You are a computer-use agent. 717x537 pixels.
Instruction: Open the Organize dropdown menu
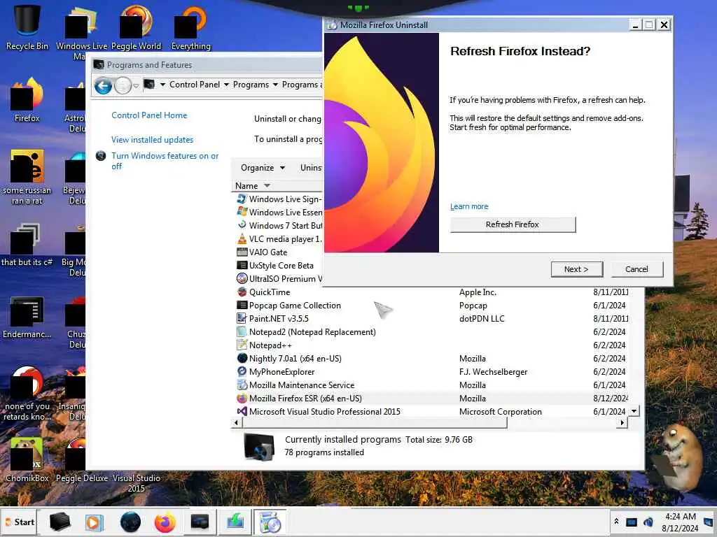pos(263,168)
